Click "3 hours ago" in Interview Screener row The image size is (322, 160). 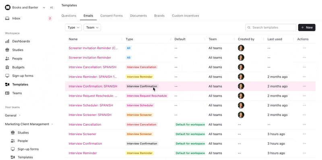pos(276,134)
